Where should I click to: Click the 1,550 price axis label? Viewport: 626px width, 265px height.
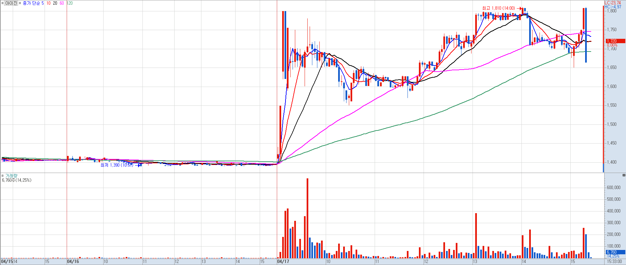pyautogui.click(x=612, y=105)
